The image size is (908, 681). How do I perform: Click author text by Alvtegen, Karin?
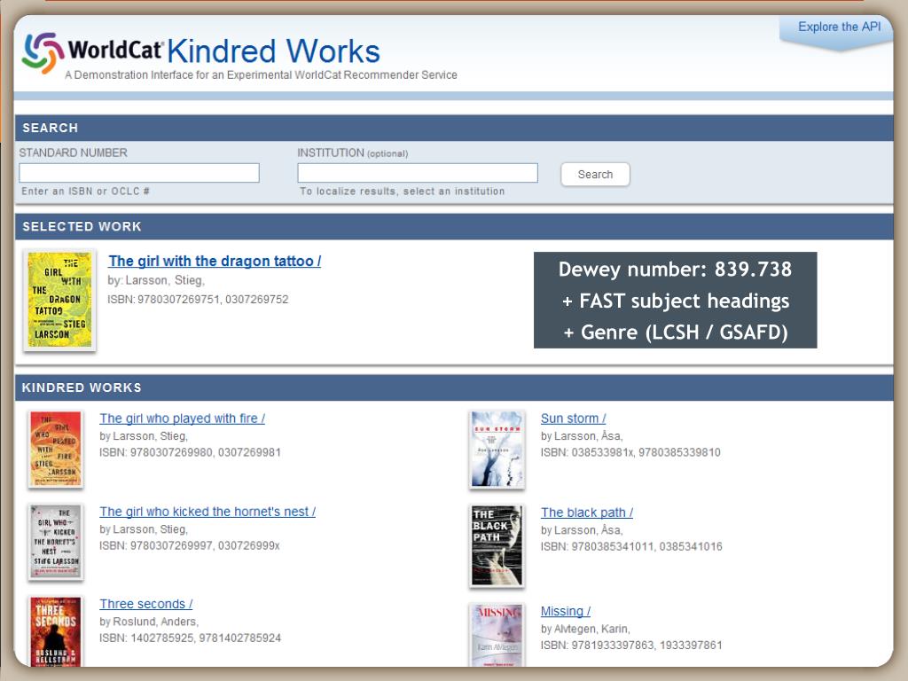pyautogui.click(x=585, y=629)
